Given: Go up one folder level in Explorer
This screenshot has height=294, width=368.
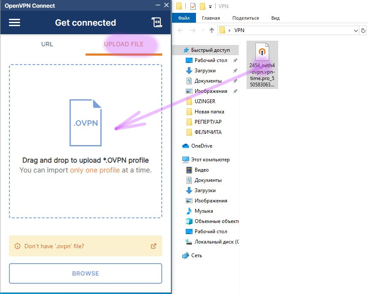Looking at the screenshot, I should [x=212, y=30].
